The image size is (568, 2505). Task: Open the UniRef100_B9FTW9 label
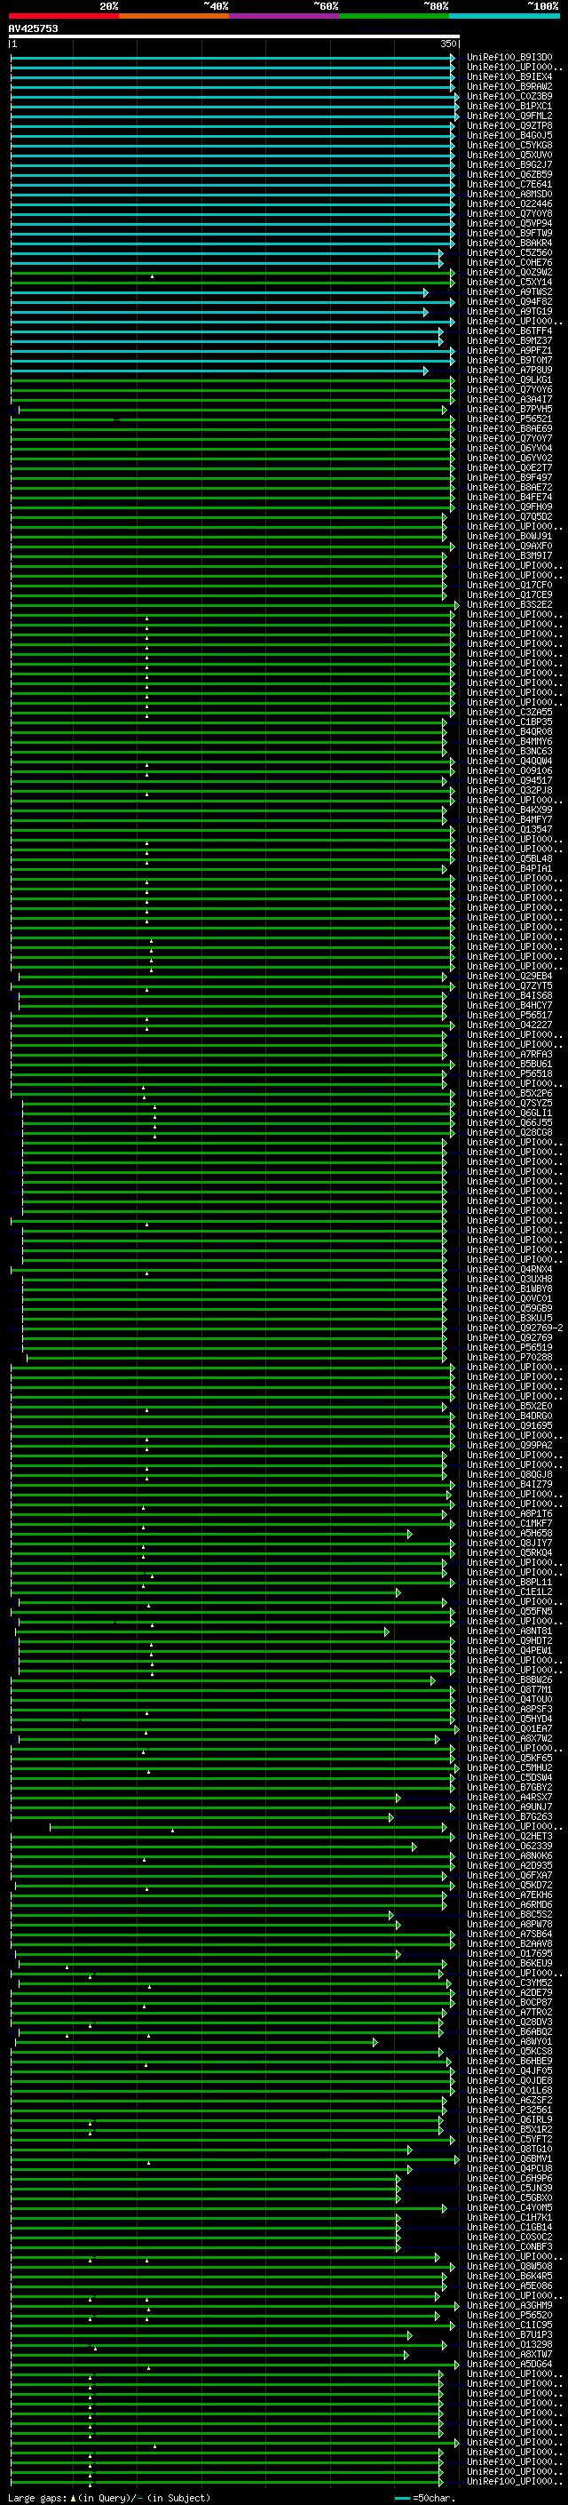pos(509,234)
